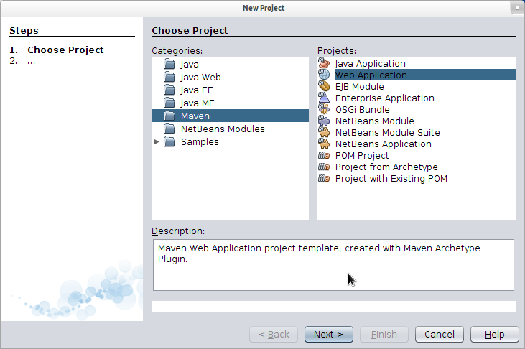Select the Java EE category
The height and width of the screenshot is (349, 525).
(x=197, y=90)
